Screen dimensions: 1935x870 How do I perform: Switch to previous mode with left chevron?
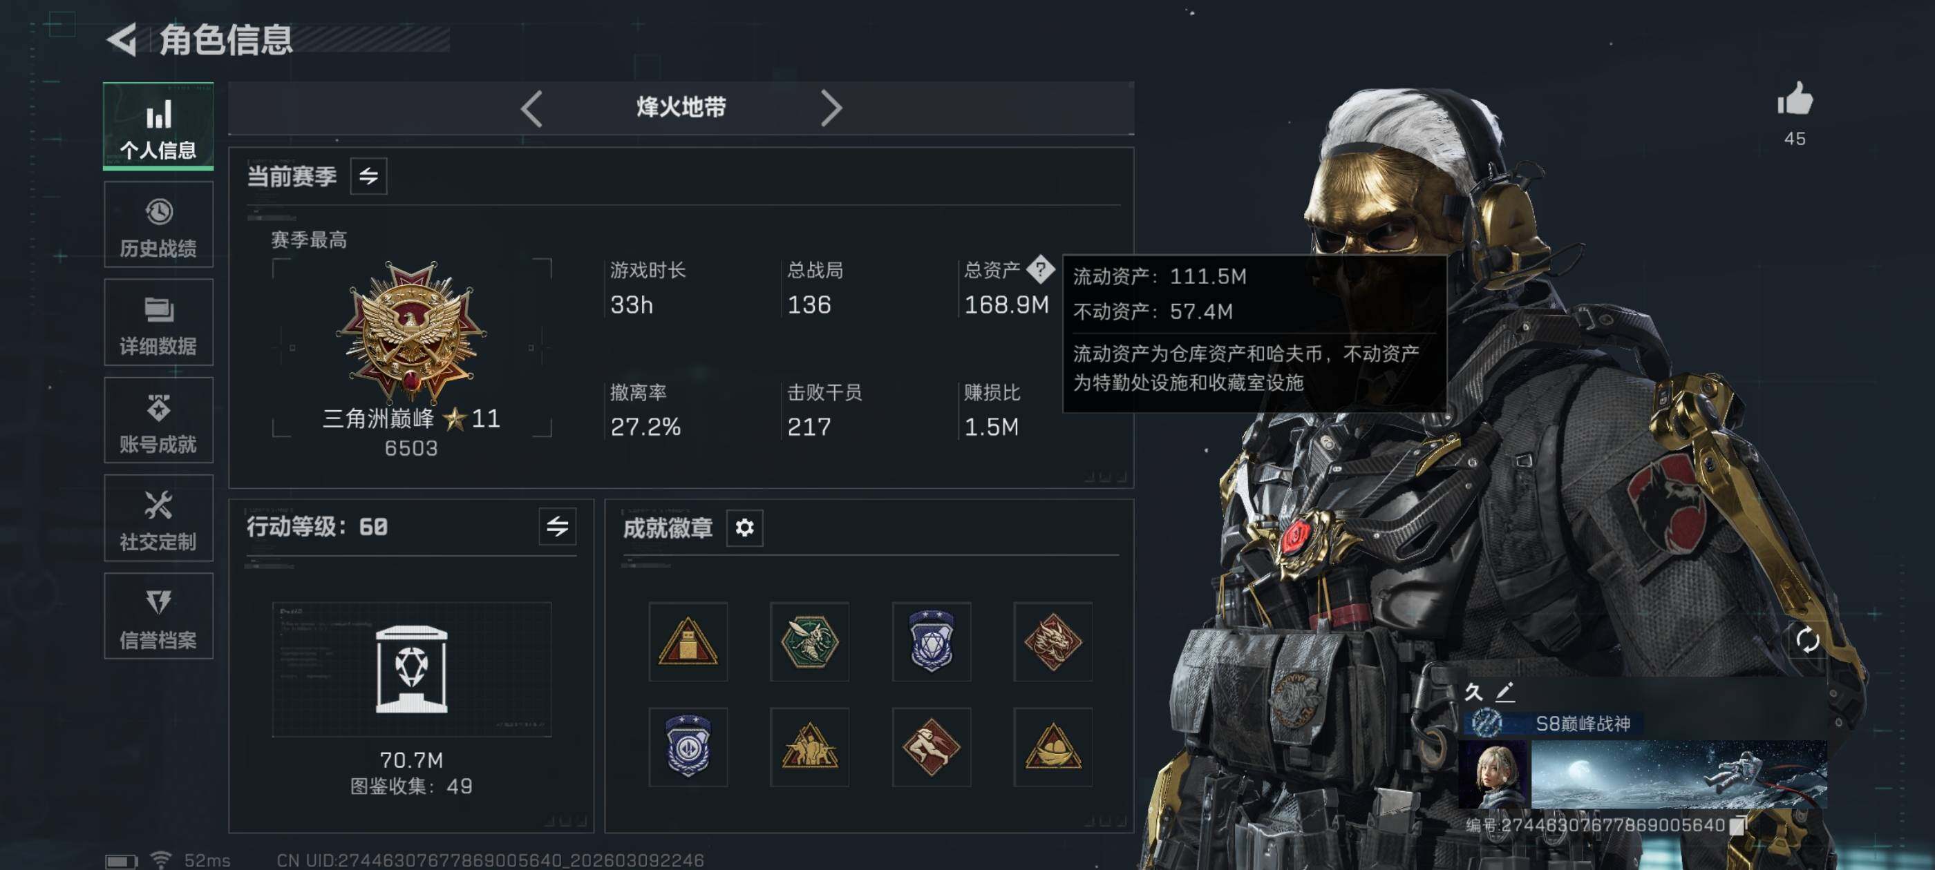point(532,109)
